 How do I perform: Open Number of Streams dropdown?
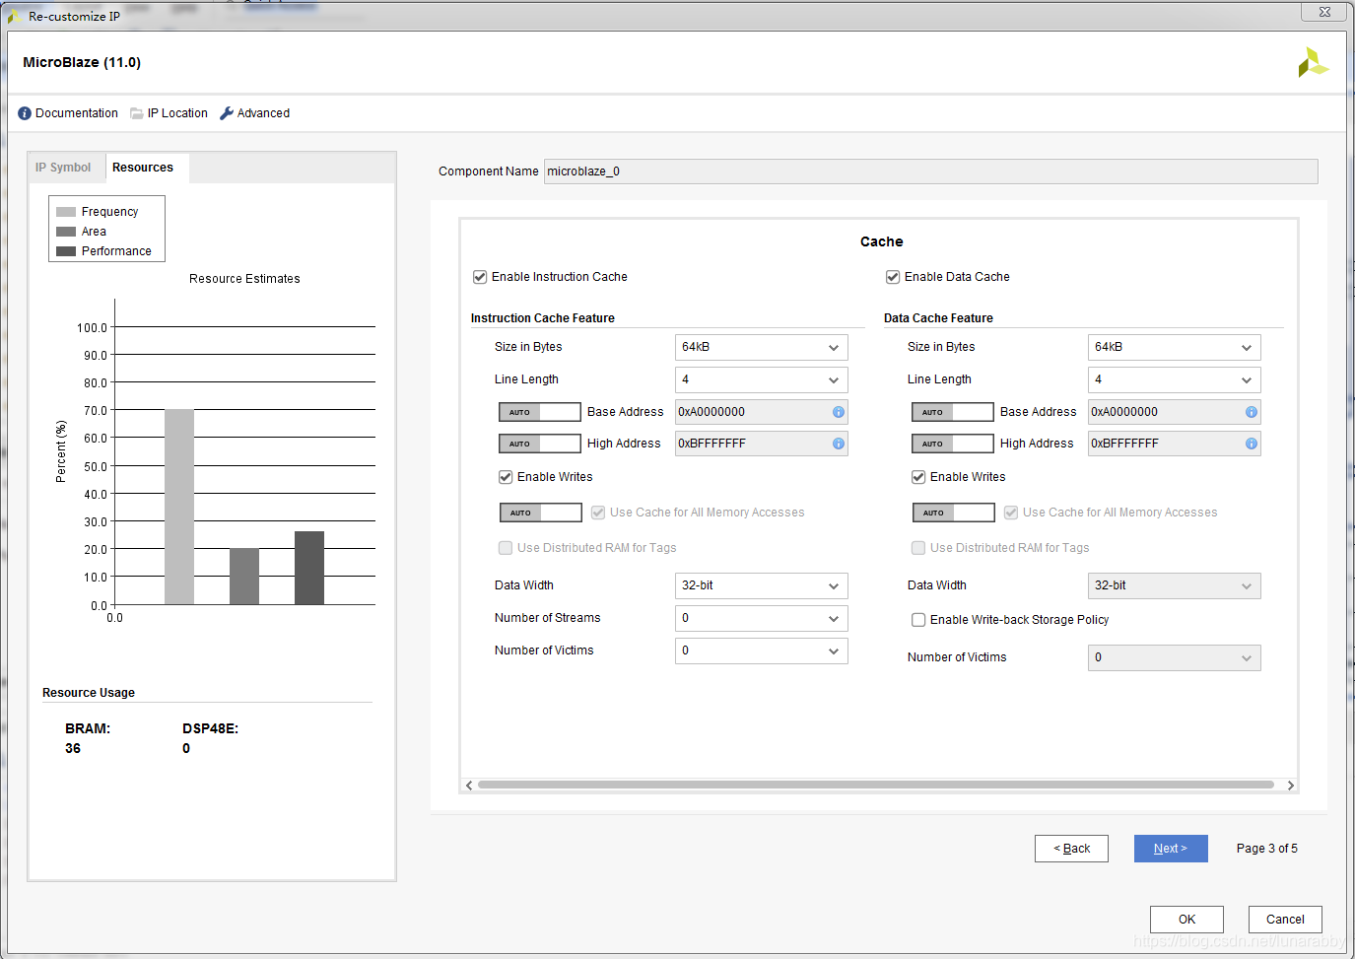[762, 618]
